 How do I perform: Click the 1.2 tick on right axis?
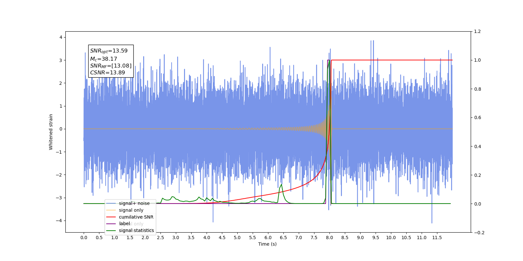(x=477, y=32)
